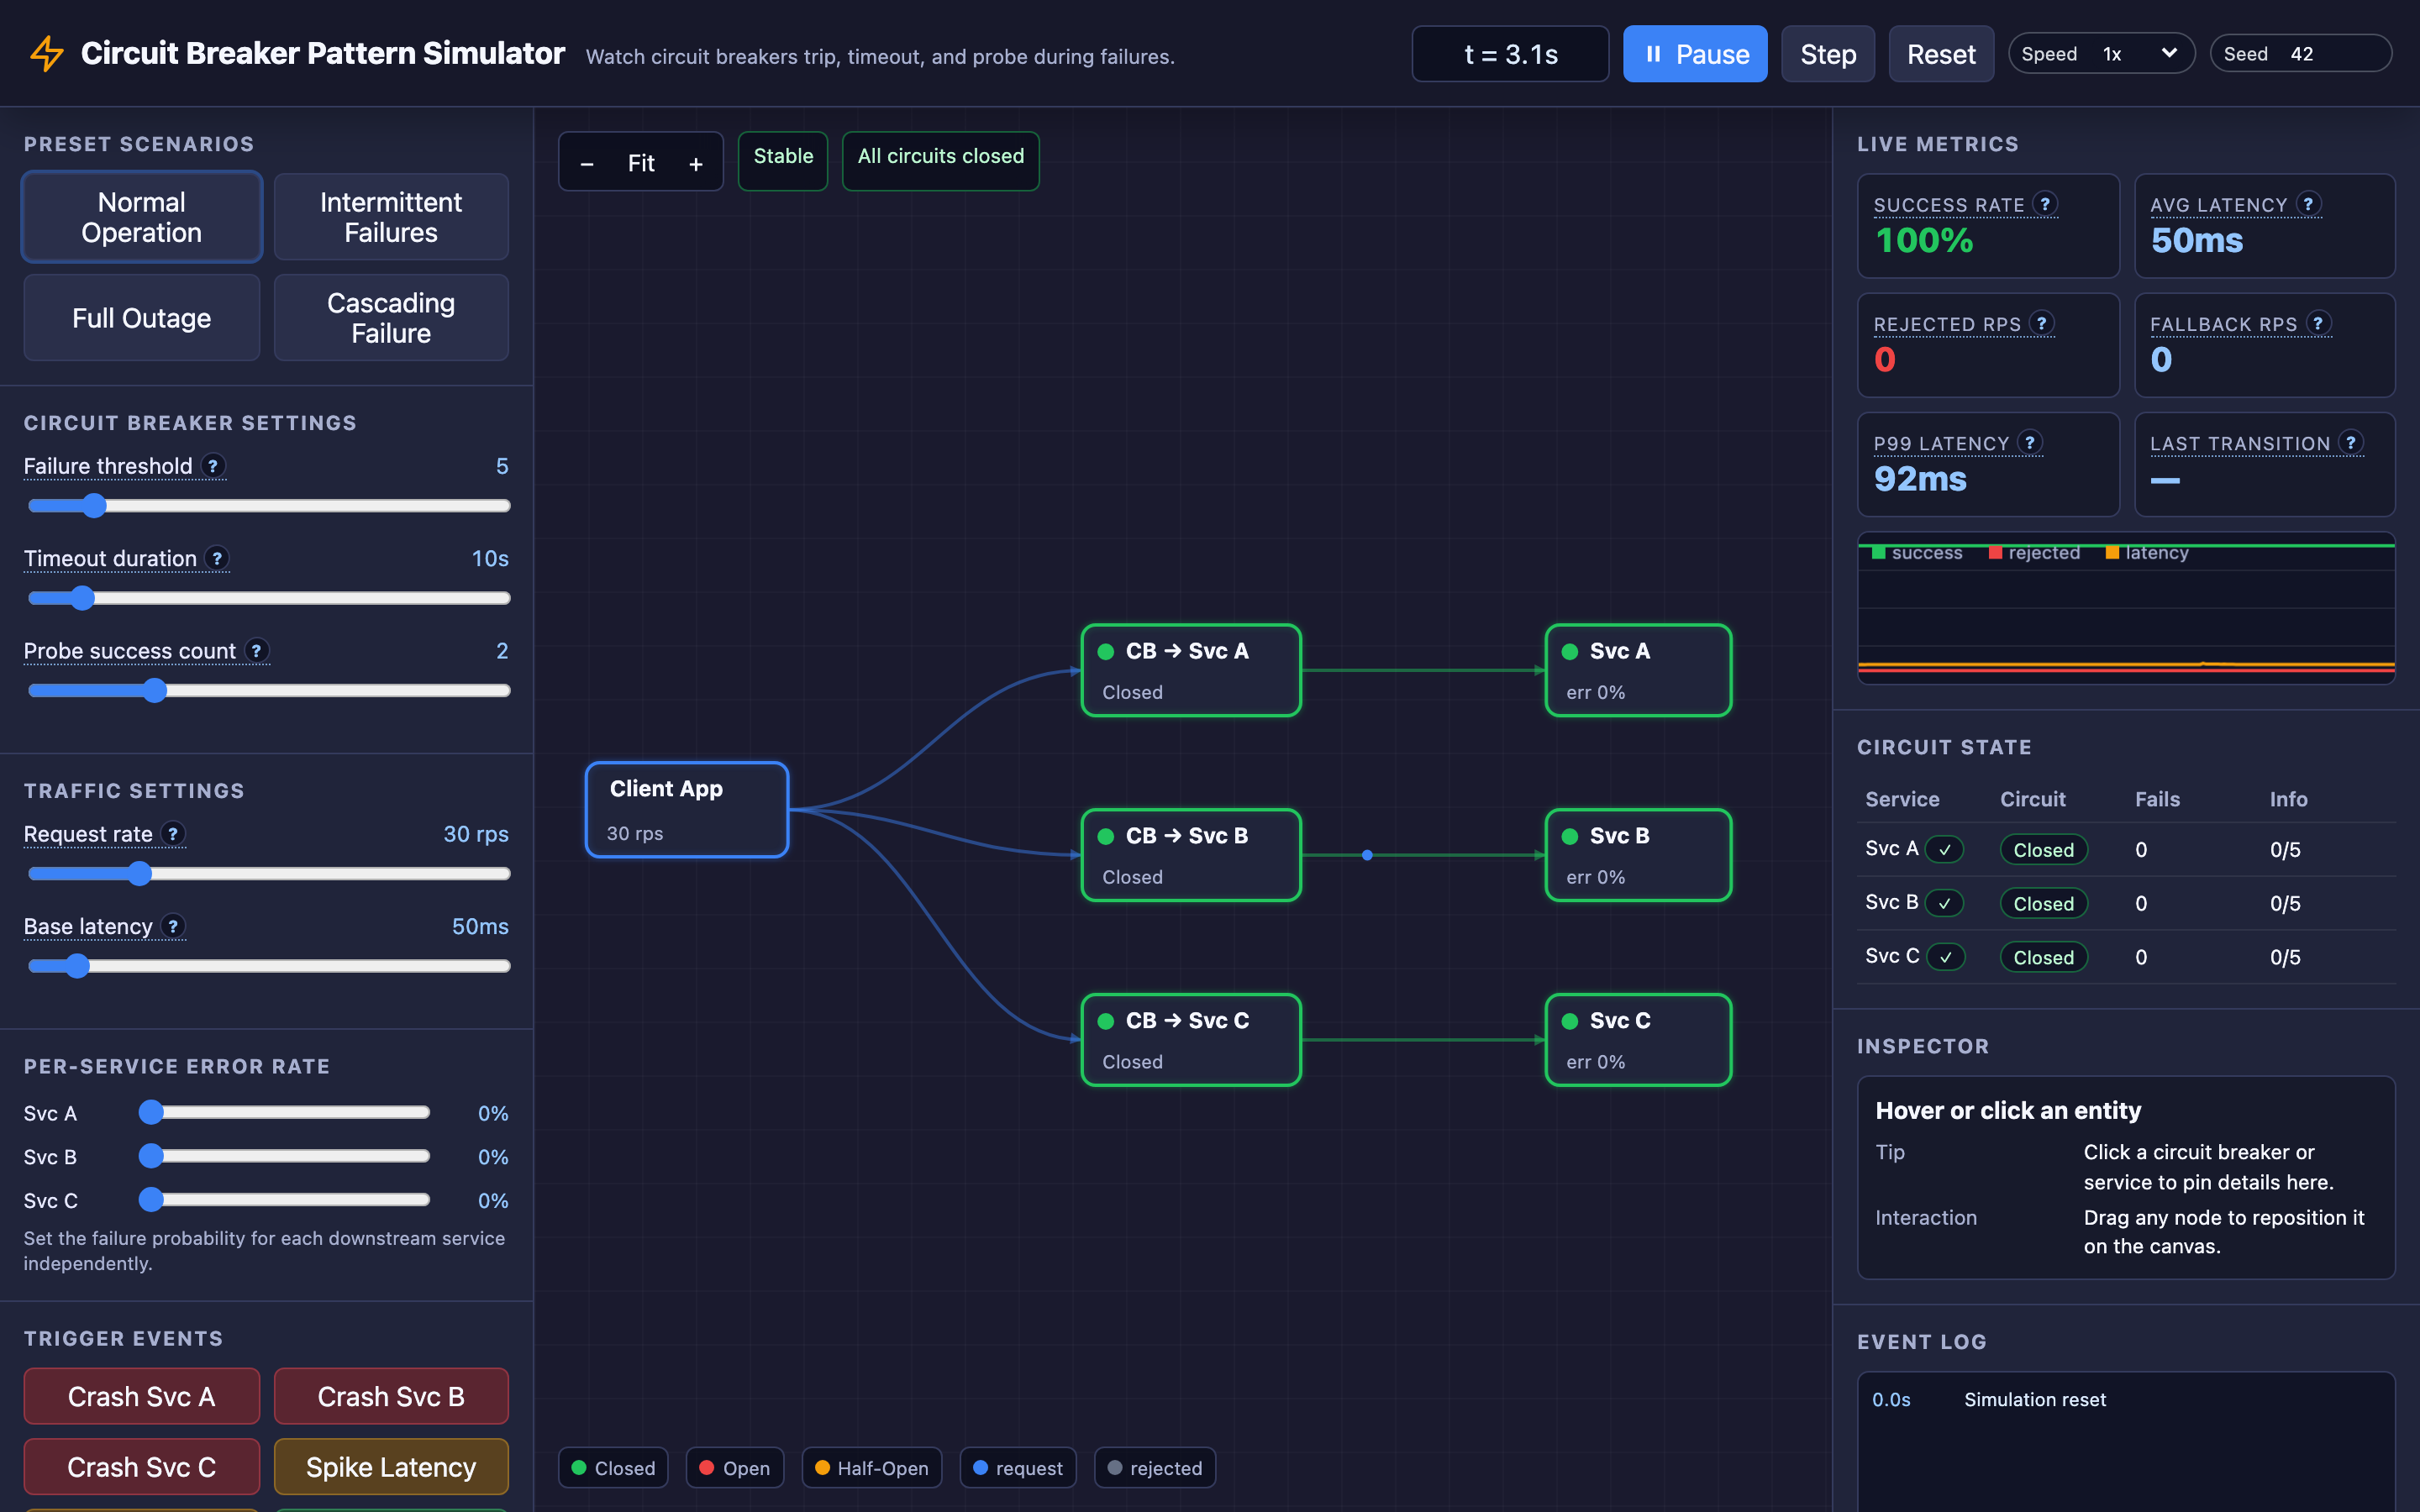Screen dimensions: 2420x1512
Task: Click the Step button
Action: coord(1828,54)
